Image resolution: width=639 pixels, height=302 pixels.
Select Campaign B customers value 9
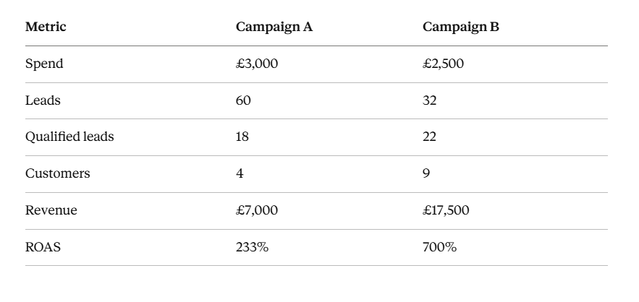(426, 173)
